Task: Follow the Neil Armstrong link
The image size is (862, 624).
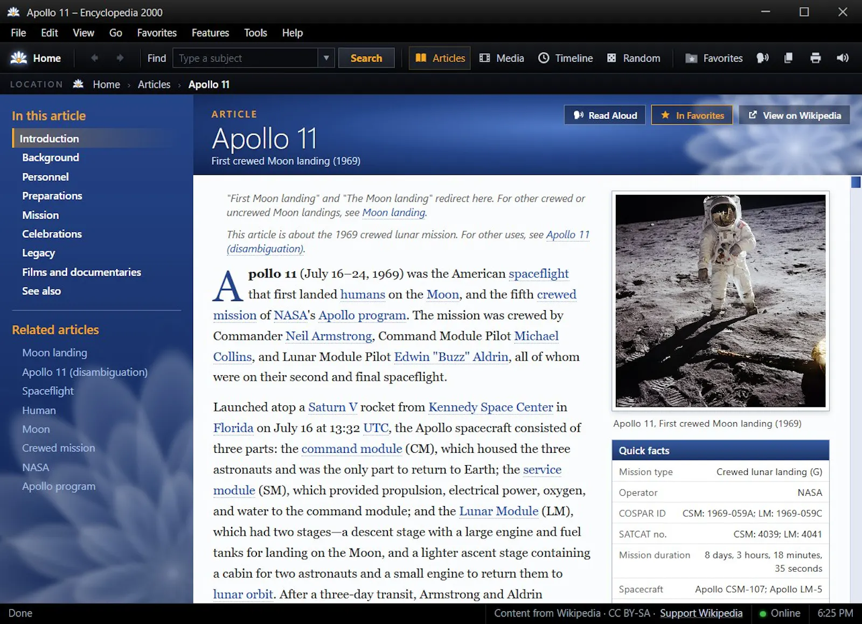Action: 329,336
